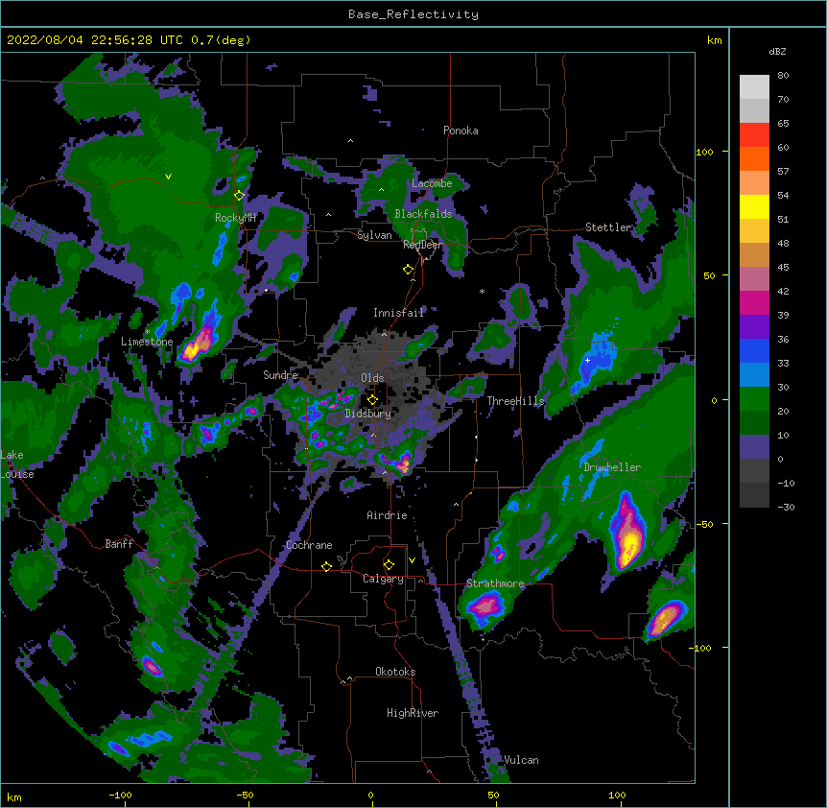
Task: Click the Lacombe town label
Action: [432, 183]
